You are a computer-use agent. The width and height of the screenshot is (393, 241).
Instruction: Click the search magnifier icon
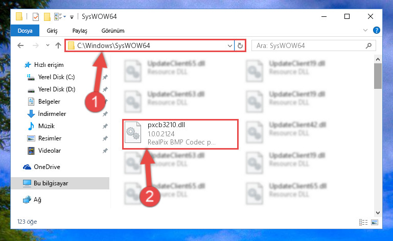[368, 45]
